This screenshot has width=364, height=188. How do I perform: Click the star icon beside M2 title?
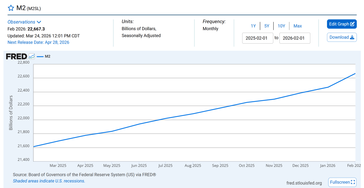[11, 8]
